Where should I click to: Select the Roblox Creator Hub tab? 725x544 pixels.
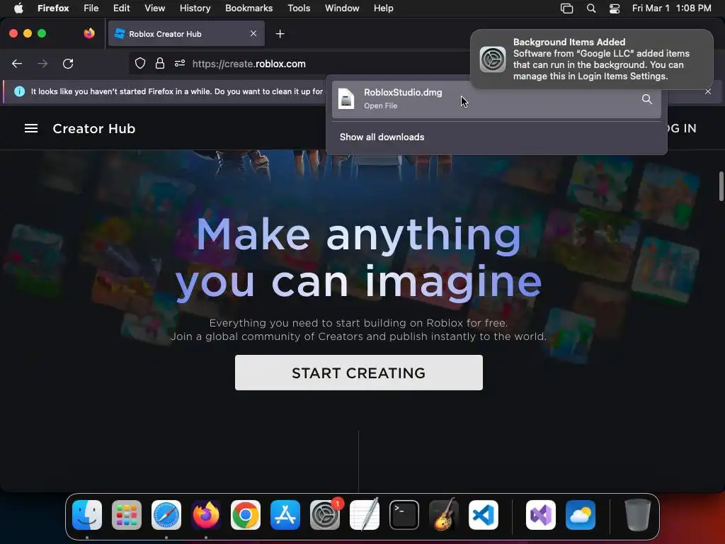186,33
